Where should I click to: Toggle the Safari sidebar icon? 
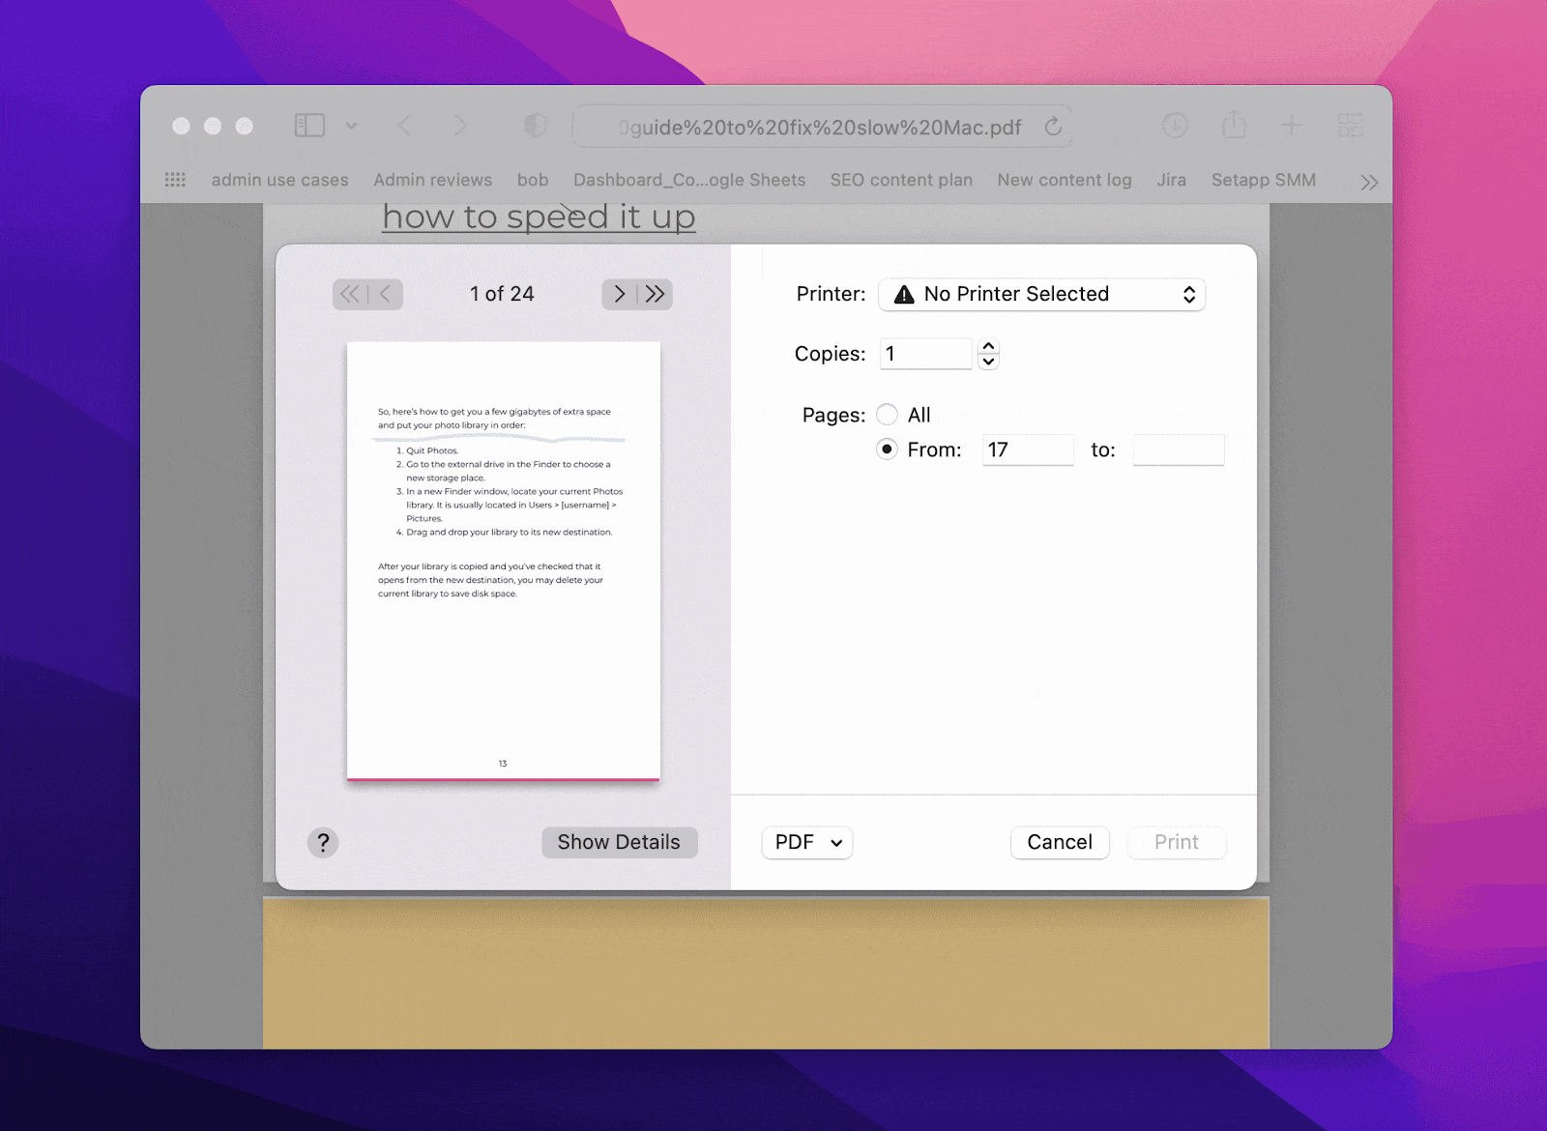click(309, 126)
